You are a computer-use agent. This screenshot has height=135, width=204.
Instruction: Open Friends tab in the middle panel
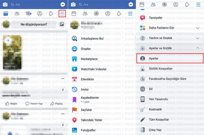(85, 13)
